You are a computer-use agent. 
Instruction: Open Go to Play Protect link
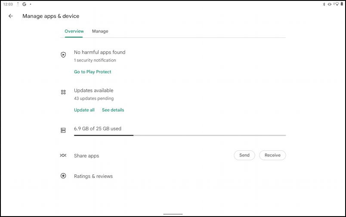(93, 72)
